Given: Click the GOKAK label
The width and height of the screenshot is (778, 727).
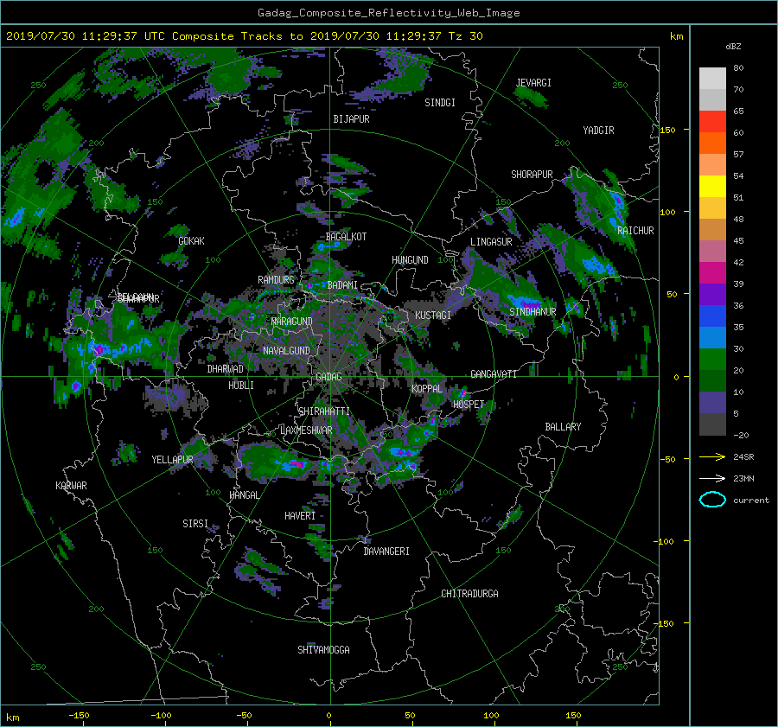Looking at the screenshot, I should [191, 241].
